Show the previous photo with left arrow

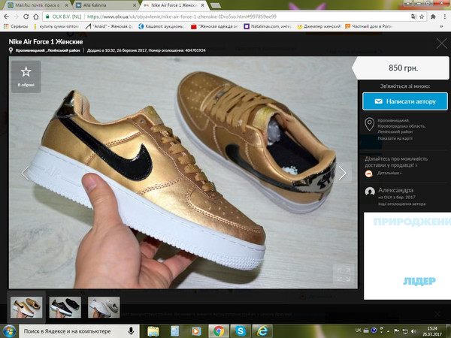click(25, 173)
